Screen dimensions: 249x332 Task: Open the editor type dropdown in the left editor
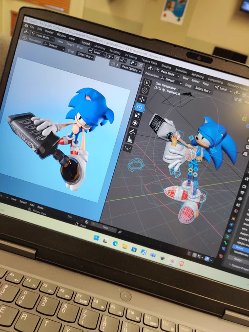click(27, 32)
